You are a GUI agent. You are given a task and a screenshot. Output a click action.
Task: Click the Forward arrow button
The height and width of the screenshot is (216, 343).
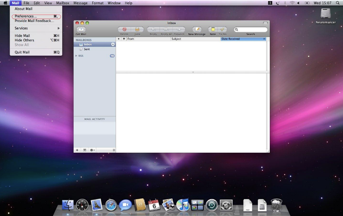point(179,29)
